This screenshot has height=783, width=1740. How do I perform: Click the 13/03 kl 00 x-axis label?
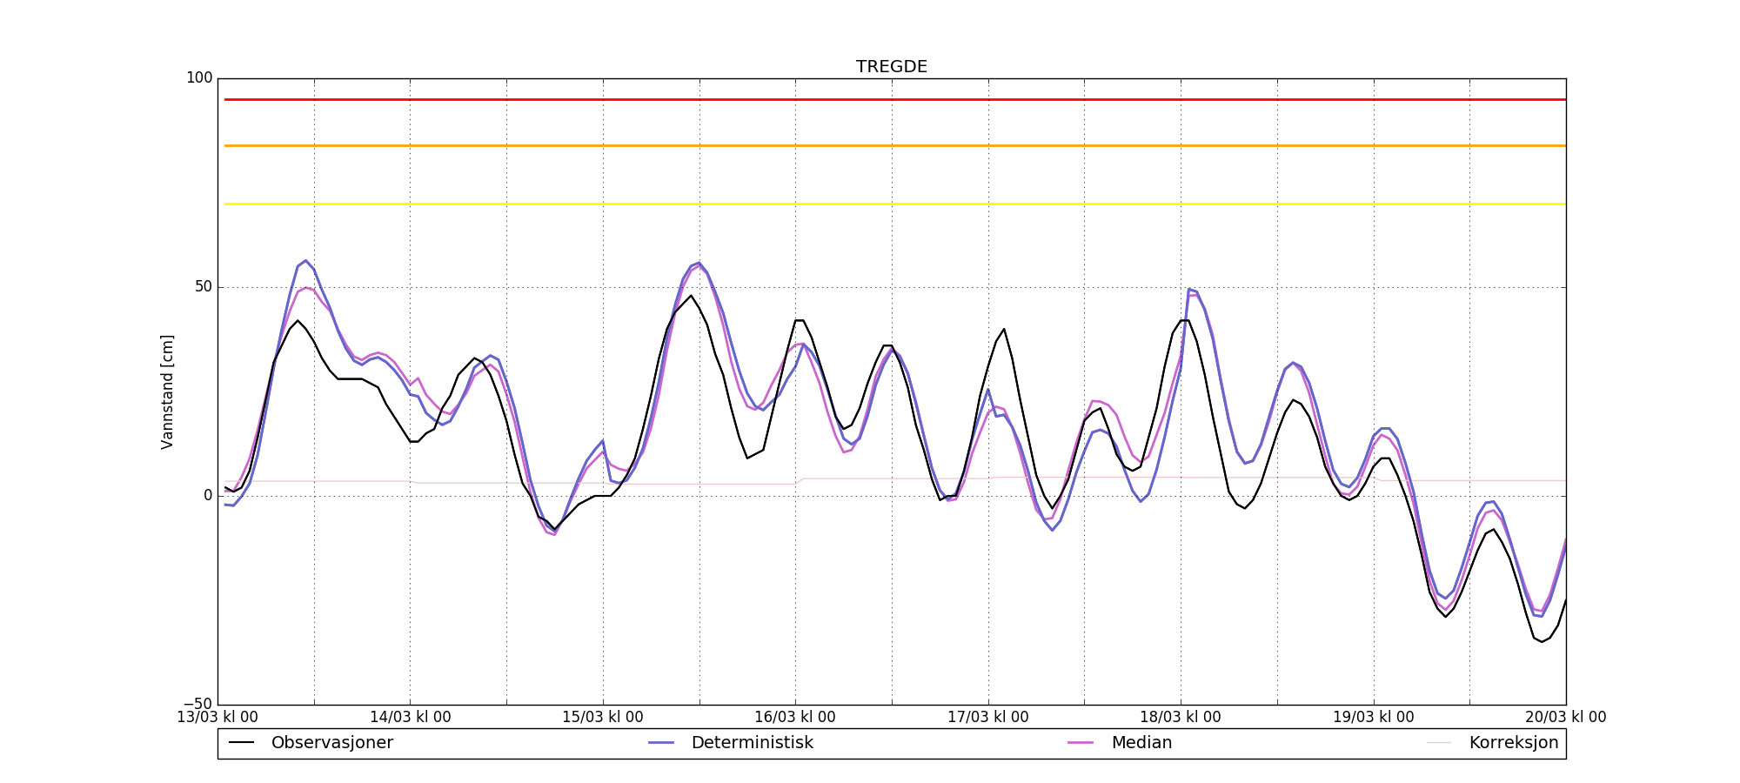click(x=217, y=717)
